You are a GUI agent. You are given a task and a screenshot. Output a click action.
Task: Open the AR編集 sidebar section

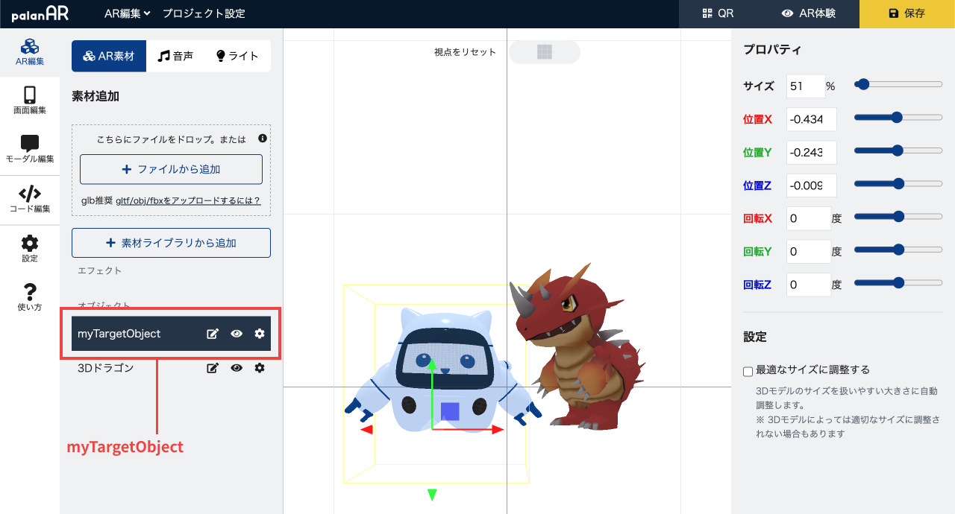coord(30,52)
